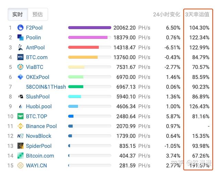Viewport: 217px width, 172px height.
Task: Click the 24小时变化 column header
Action: [166, 14]
